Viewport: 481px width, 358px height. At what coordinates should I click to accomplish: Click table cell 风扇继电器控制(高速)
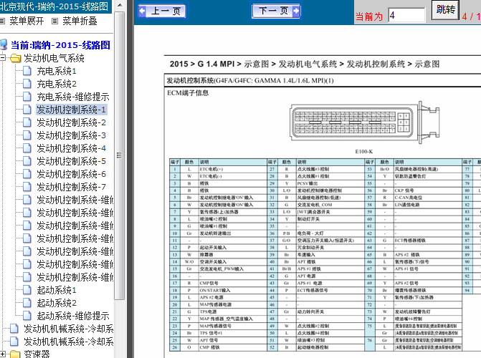[x=428, y=169]
